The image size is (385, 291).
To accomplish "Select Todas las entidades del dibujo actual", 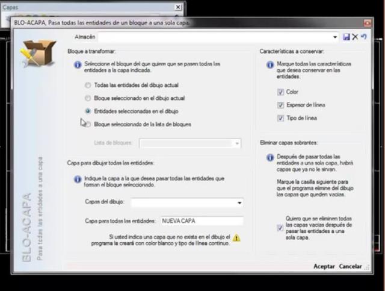I will pos(88,86).
